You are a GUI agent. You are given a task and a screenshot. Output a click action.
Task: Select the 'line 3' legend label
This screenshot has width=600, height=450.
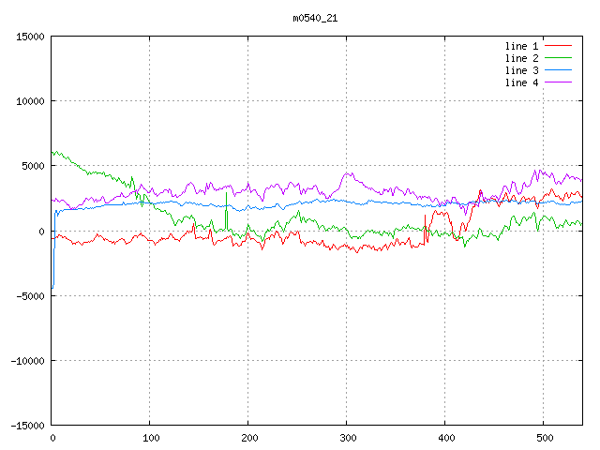521,71
